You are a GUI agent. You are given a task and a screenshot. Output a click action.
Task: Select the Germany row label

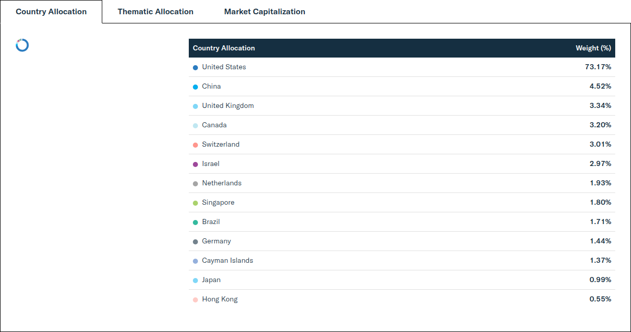[216, 241]
